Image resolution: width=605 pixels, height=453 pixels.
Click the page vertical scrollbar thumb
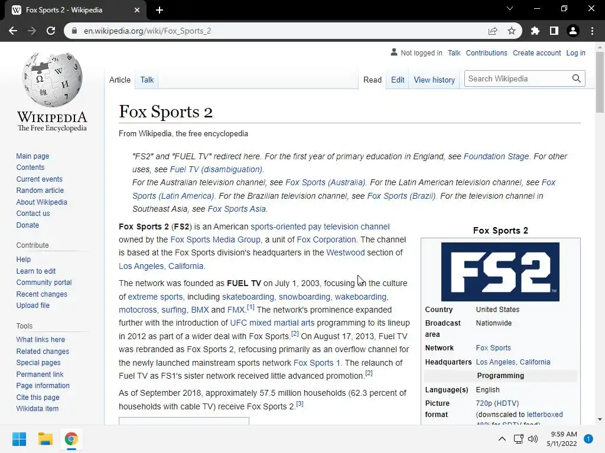click(600, 82)
